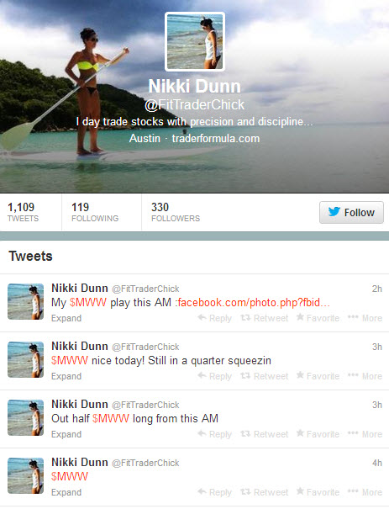Screen dimensions: 389x509
Task: Expand the '$MWW nice today' tweet
Action: [66, 376]
